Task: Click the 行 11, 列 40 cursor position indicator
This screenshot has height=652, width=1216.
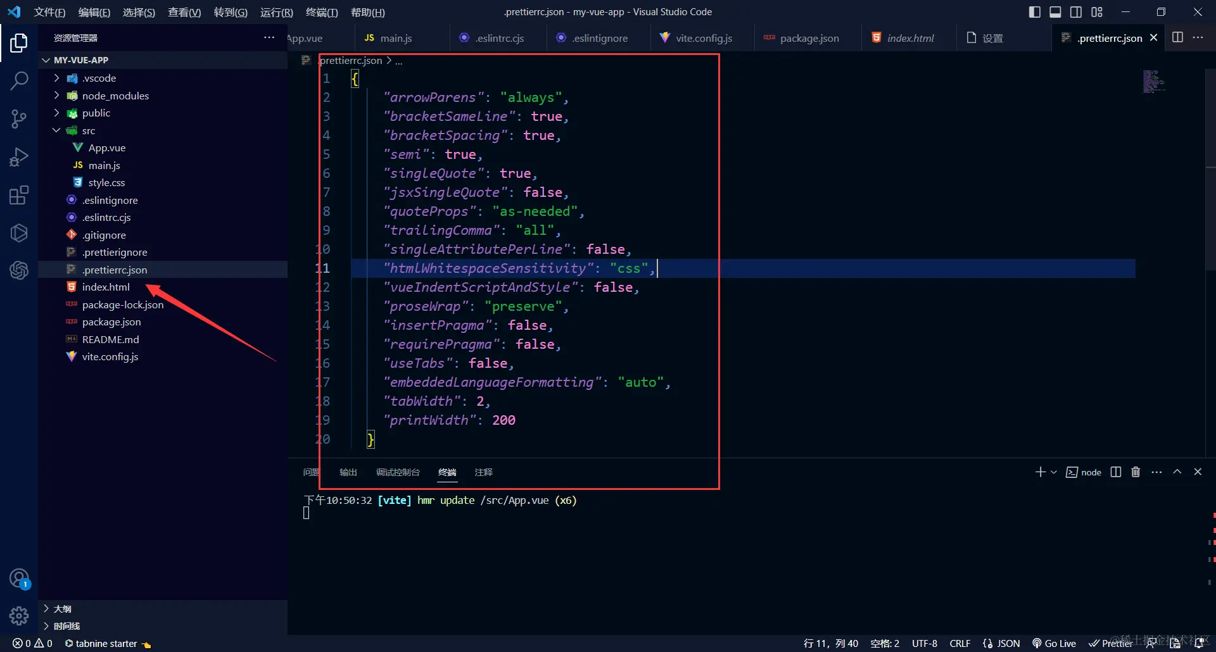Action: 831,643
